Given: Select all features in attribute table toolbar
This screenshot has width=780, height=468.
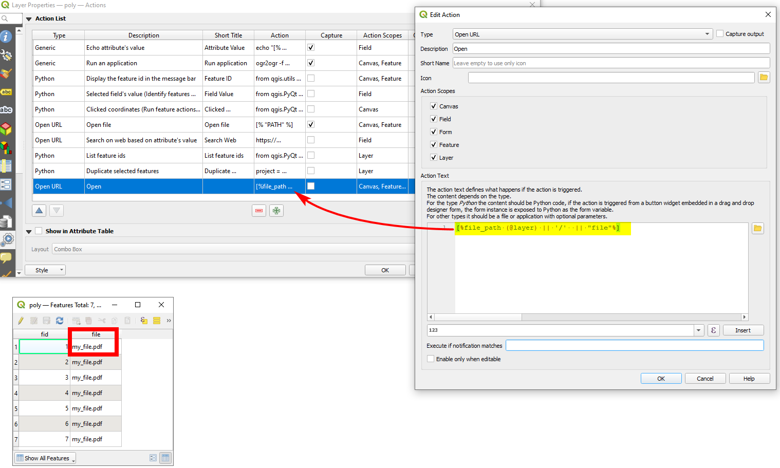Looking at the screenshot, I should tap(157, 321).
